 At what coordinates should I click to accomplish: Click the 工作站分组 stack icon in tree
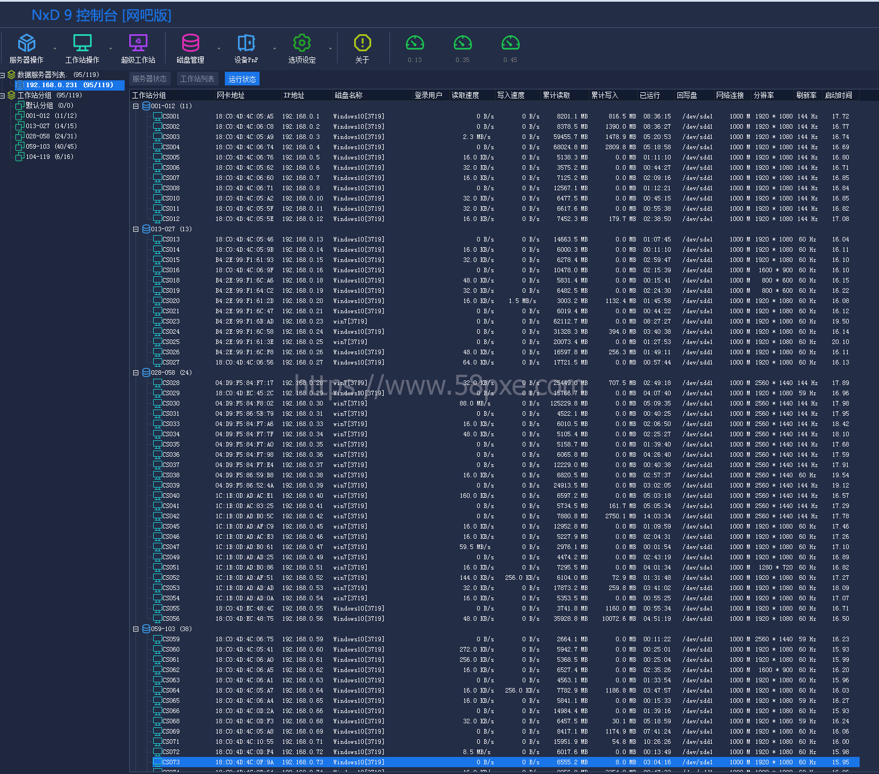pyautogui.click(x=11, y=95)
